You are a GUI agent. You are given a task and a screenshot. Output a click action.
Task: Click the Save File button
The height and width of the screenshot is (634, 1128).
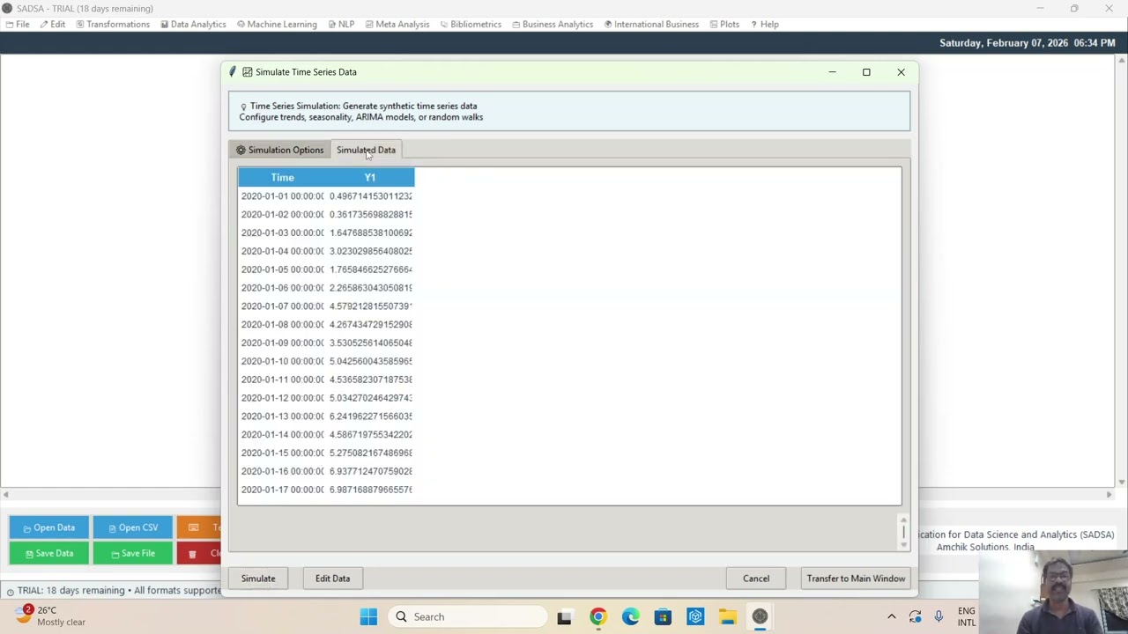coord(133,553)
